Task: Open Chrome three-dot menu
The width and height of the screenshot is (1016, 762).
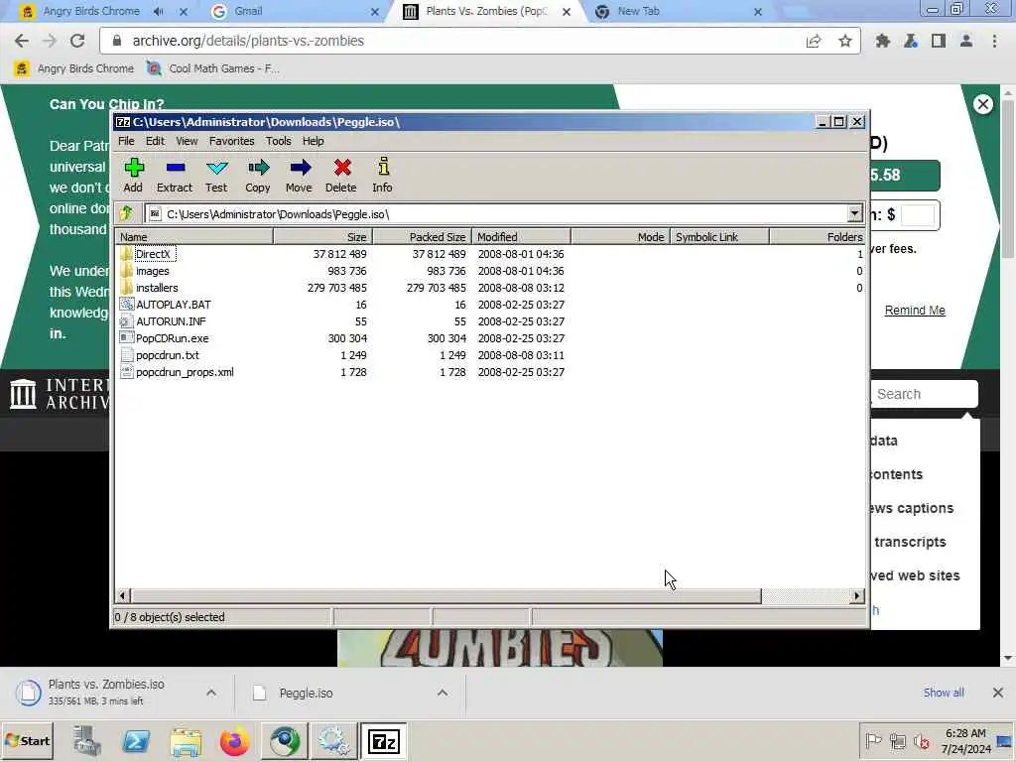Action: (994, 41)
